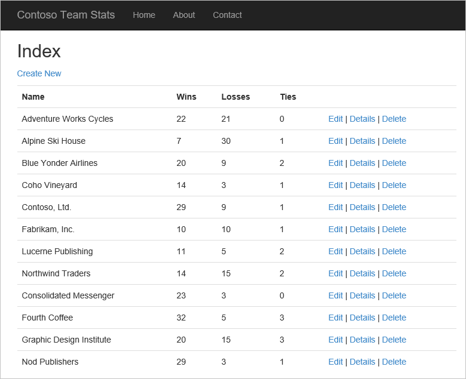Edit Adventure Works Cycles row
The image size is (466, 379).
pos(336,119)
